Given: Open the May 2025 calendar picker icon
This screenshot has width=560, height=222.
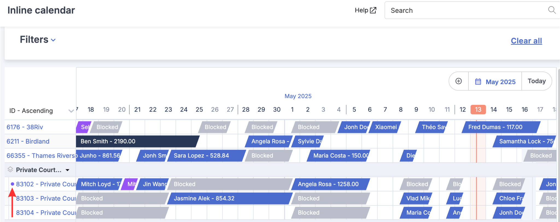Looking at the screenshot, I should point(478,82).
